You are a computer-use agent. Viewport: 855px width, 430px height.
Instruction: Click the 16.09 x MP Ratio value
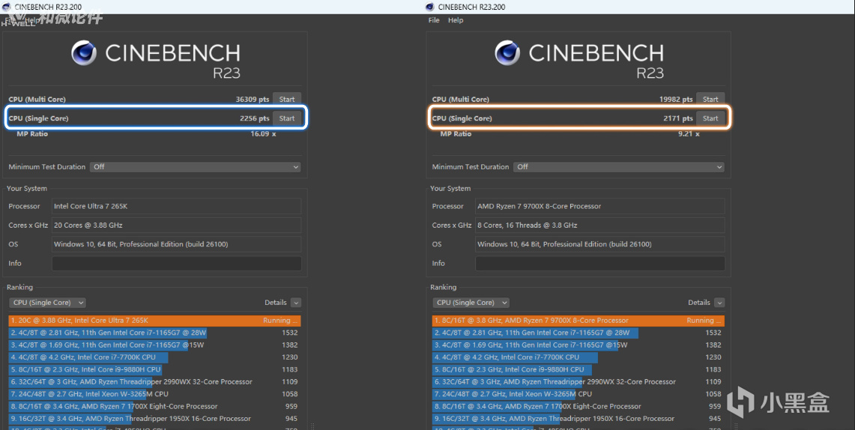click(x=263, y=133)
